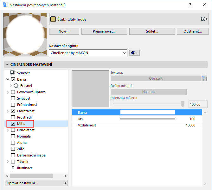The height and width of the screenshot is (190, 212).
Task: Uncheck the Mlha checkbox
Action: (x=13, y=124)
